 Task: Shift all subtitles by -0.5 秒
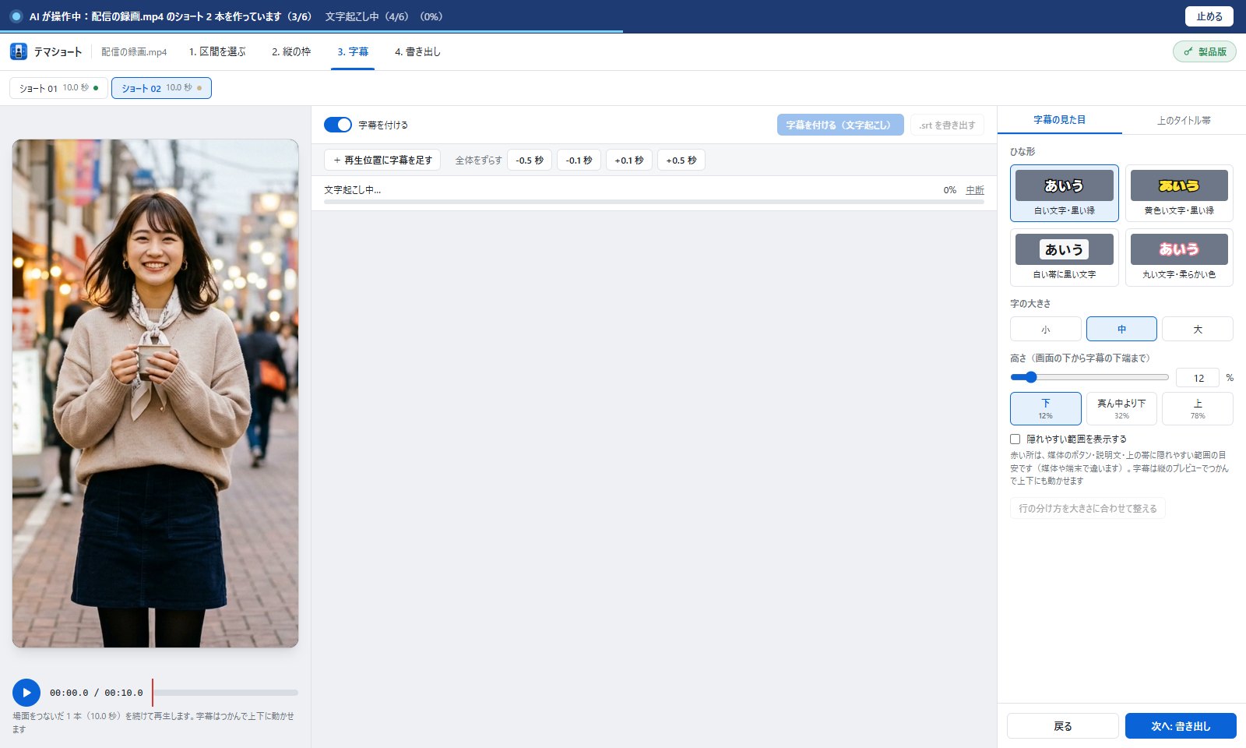(x=530, y=160)
